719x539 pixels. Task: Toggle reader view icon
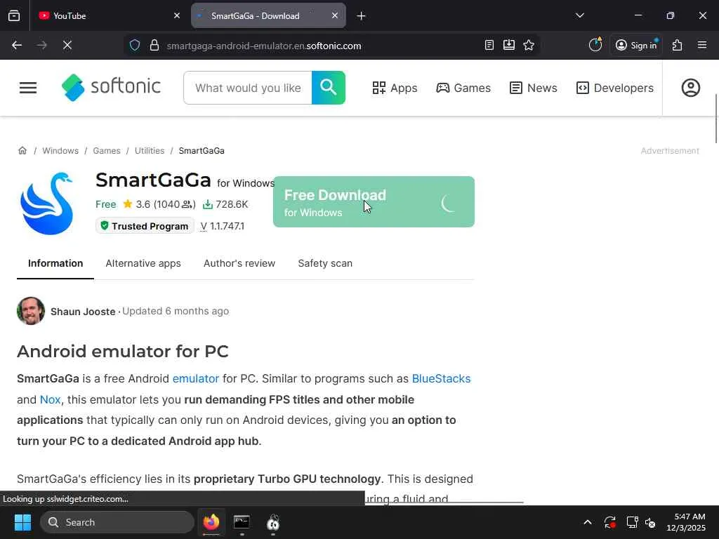[489, 45]
